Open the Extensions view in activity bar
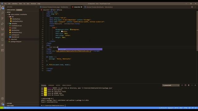Screen dimensions: 198x111 tap(2, 34)
